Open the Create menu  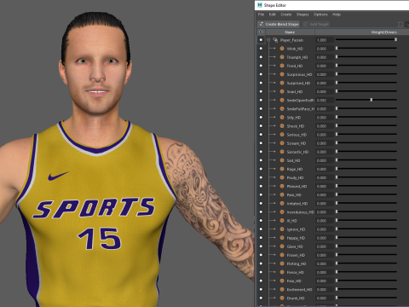tap(286, 14)
